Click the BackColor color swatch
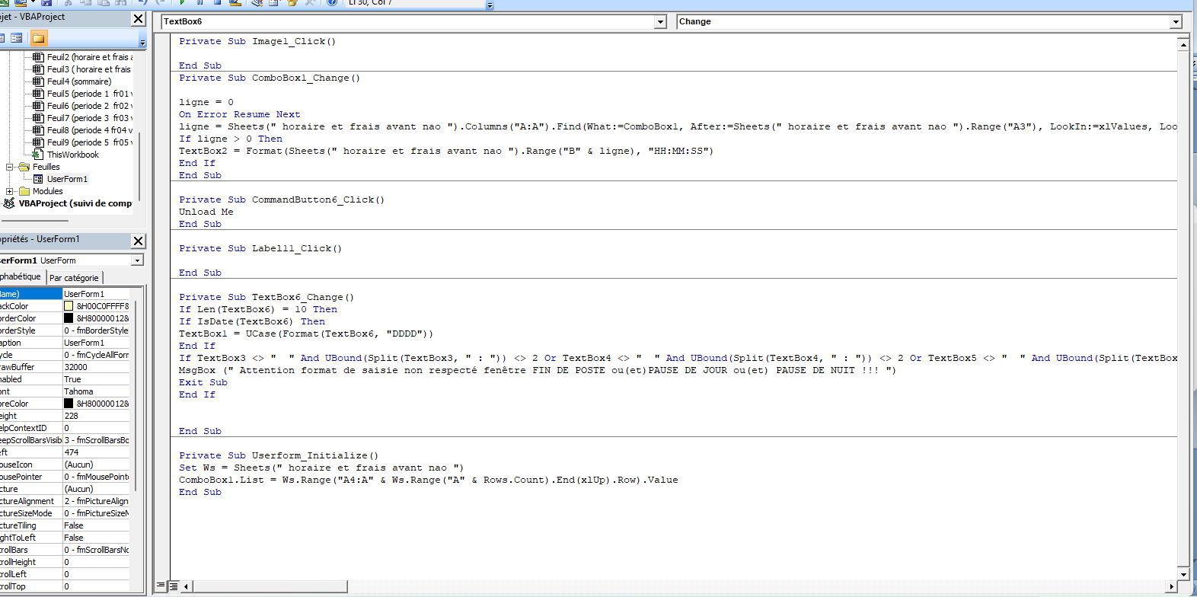Image resolution: width=1197 pixels, height=597 pixels. 69,306
